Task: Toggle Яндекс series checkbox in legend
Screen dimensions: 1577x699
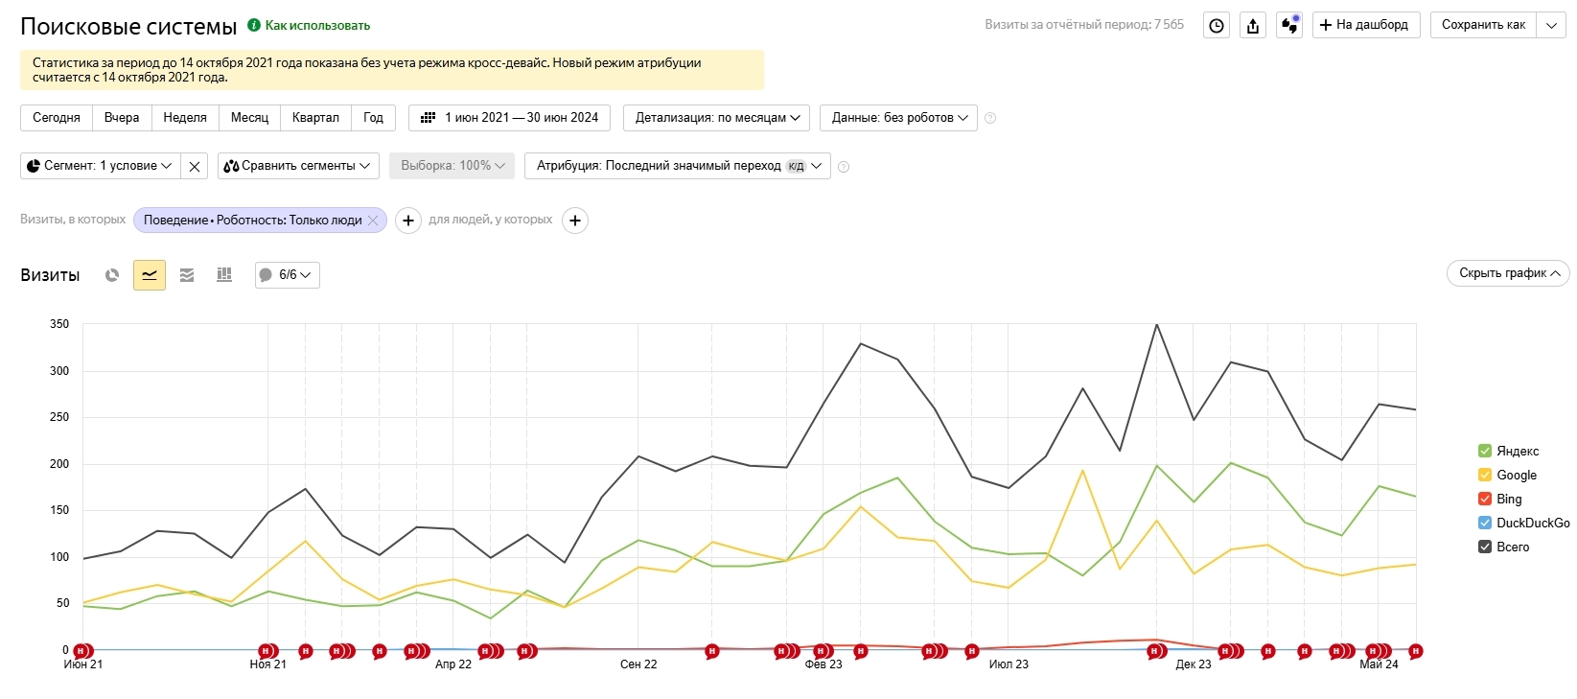Action: (1485, 451)
